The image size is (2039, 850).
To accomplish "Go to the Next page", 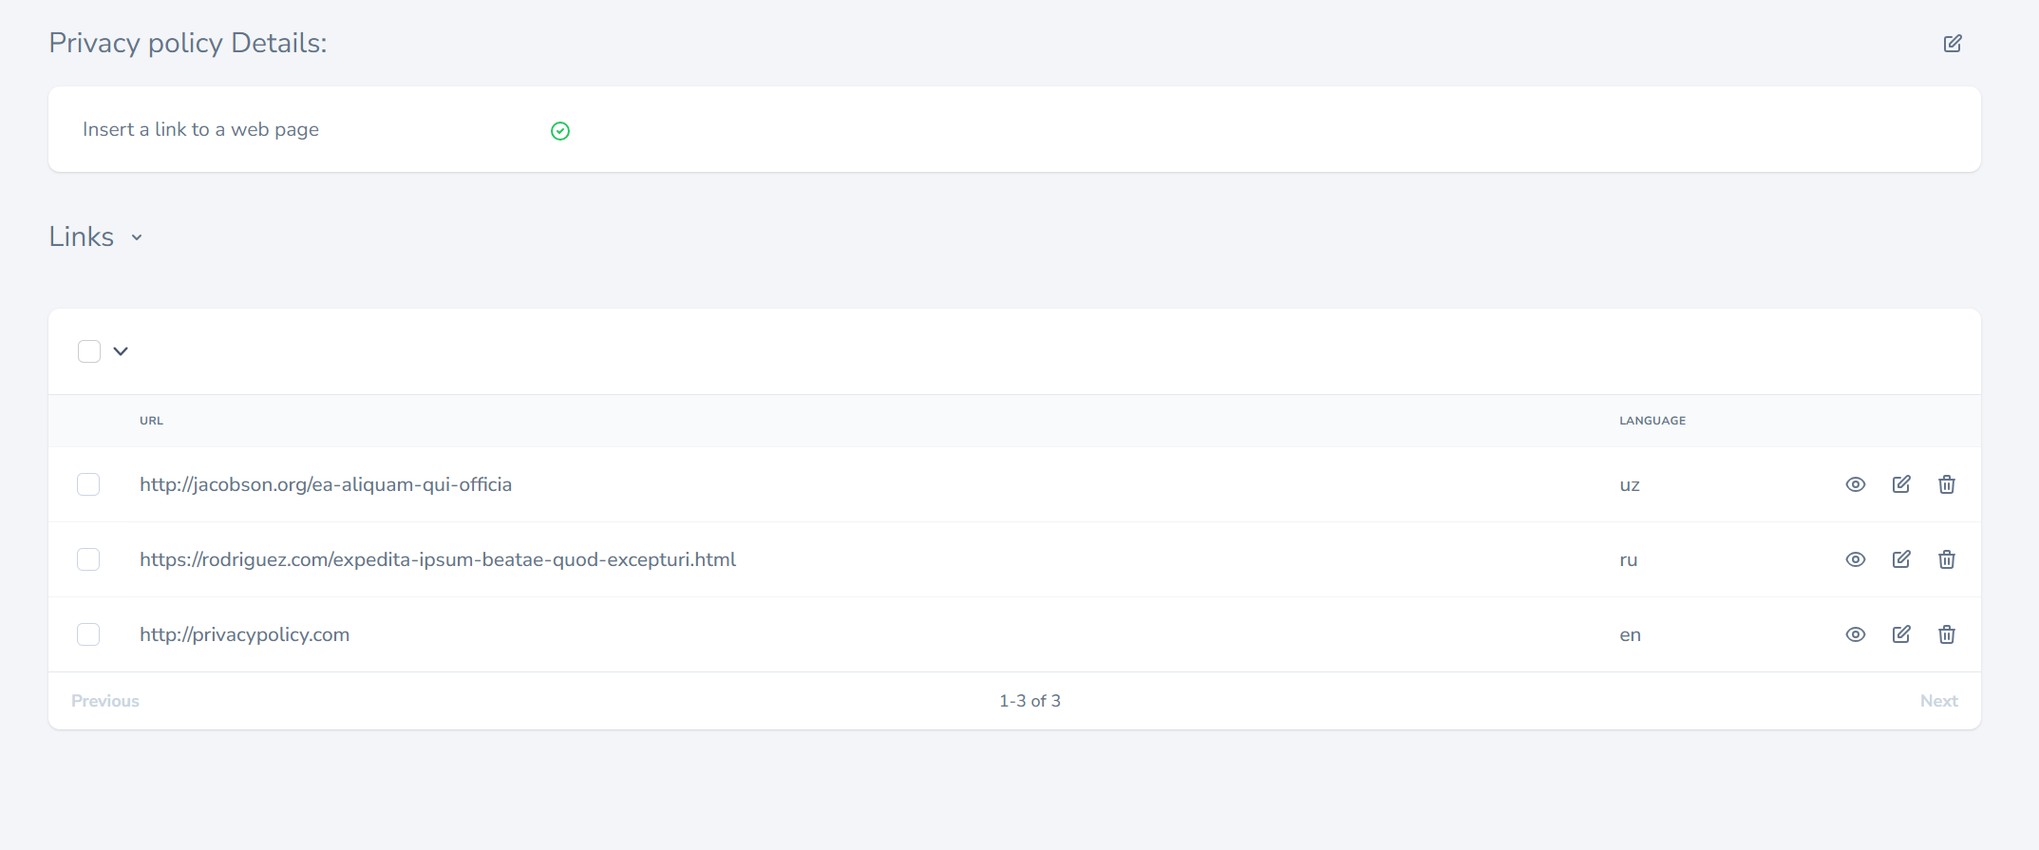I will pyautogui.click(x=1938, y=701).
